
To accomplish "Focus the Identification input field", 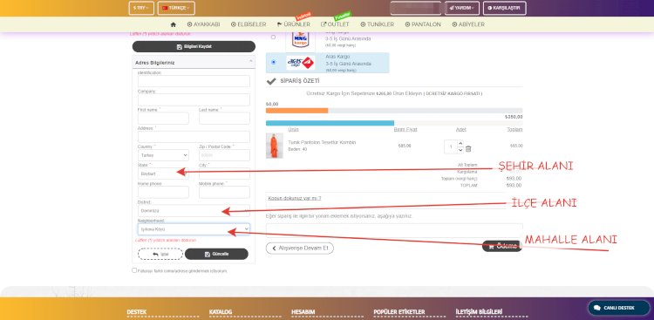I will pos(194,81).
